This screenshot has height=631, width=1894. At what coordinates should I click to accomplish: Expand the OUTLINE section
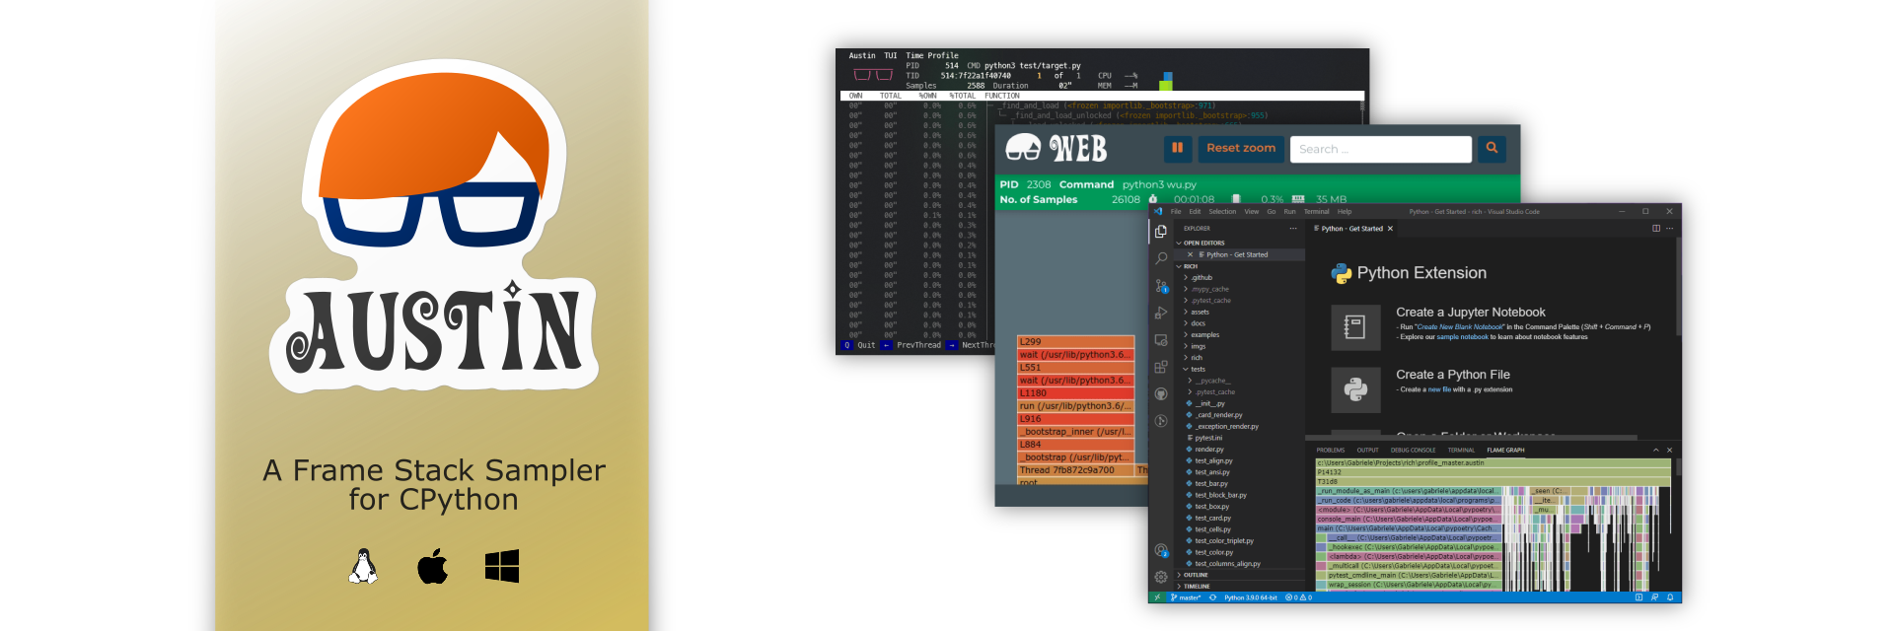[1179, 575]
